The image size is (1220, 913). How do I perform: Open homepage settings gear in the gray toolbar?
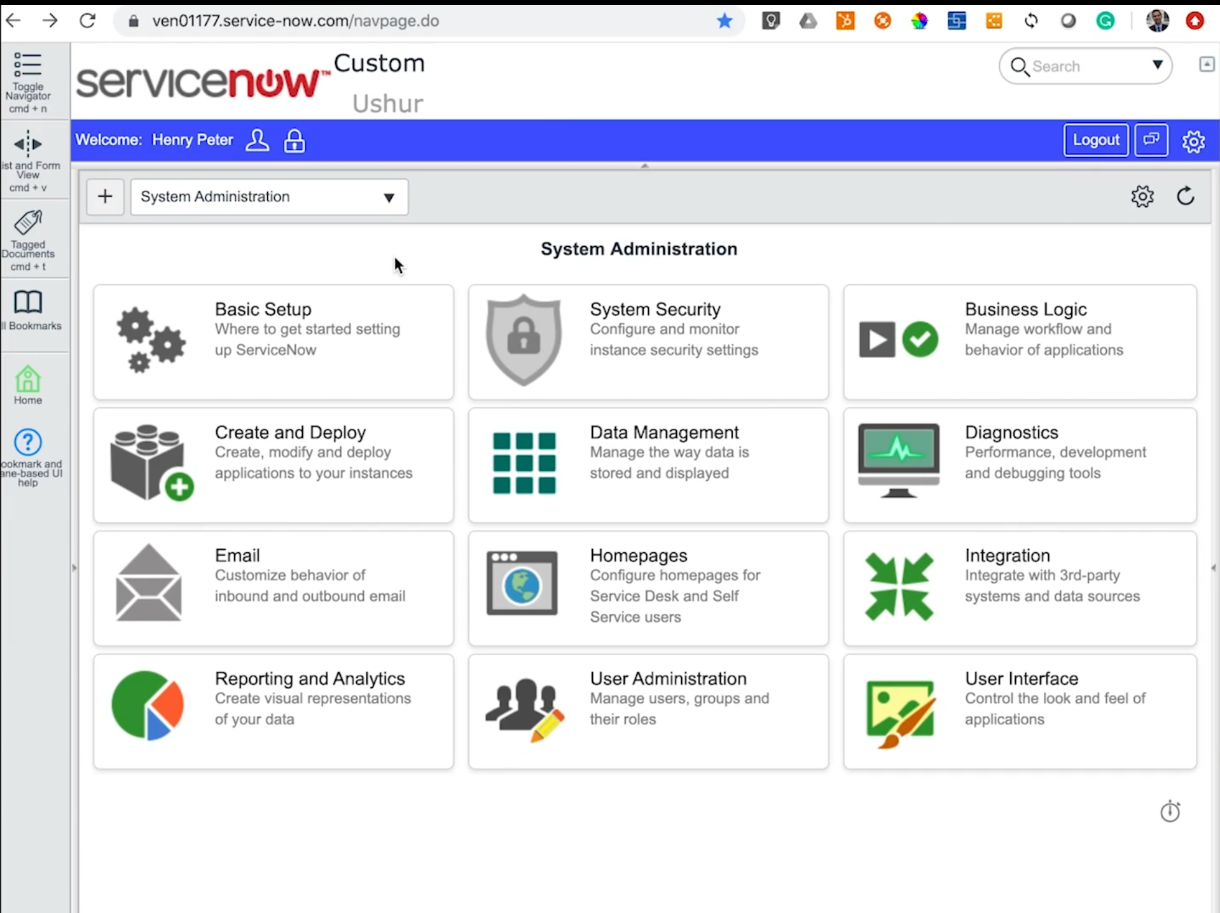pos(1142,197)
